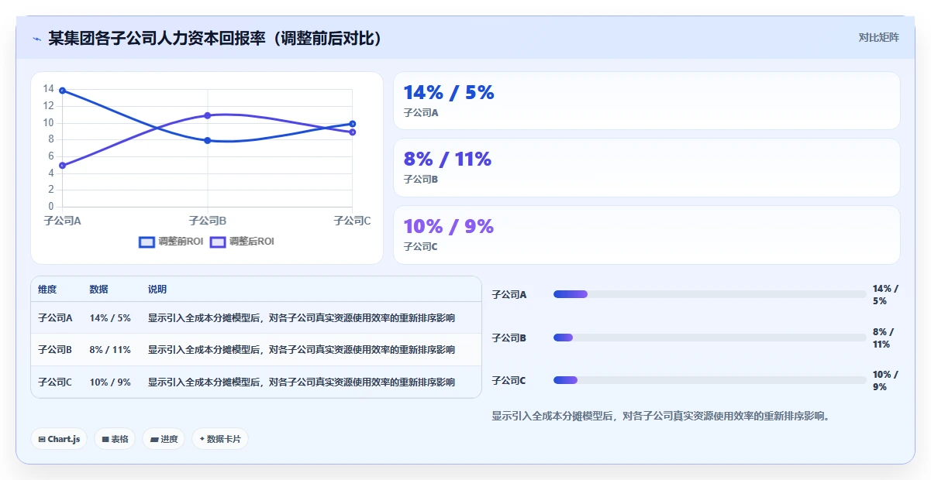Screen dimensions: 931x480
Task: Click the icon in the 进度 tag
Action: 154,439
